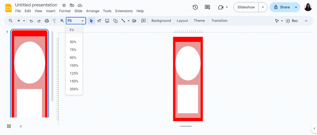This screenshot has height=135, width=317.
Task: Set zoom to 150%
Action: [74, 81]
